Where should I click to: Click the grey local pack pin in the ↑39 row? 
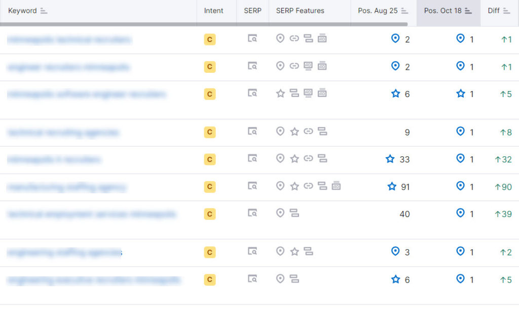(280, 213)
